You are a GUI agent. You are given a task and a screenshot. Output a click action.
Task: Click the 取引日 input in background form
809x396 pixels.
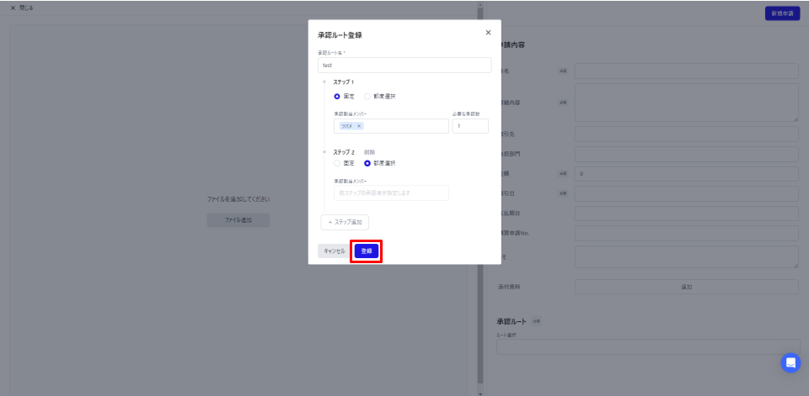point(686,193)
